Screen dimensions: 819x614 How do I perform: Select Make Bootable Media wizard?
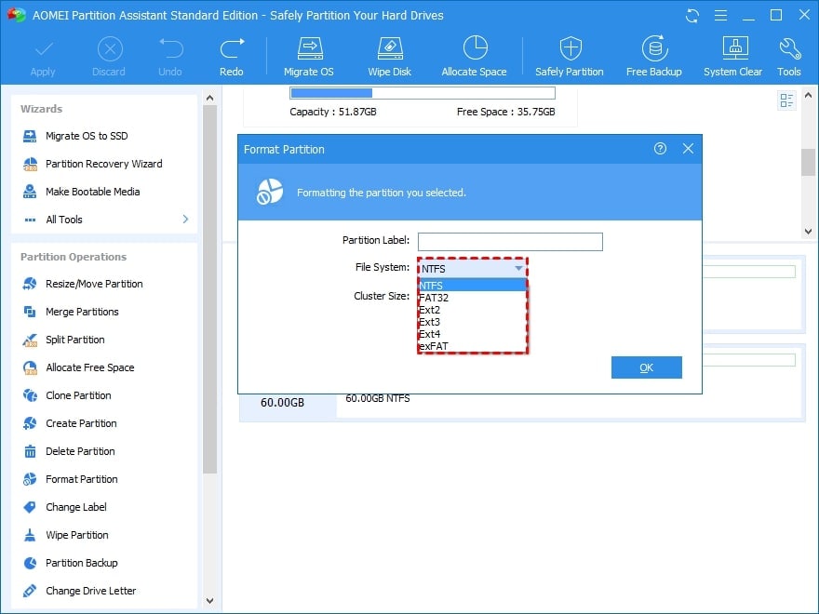pyautogui.click(x=92, y=192)
